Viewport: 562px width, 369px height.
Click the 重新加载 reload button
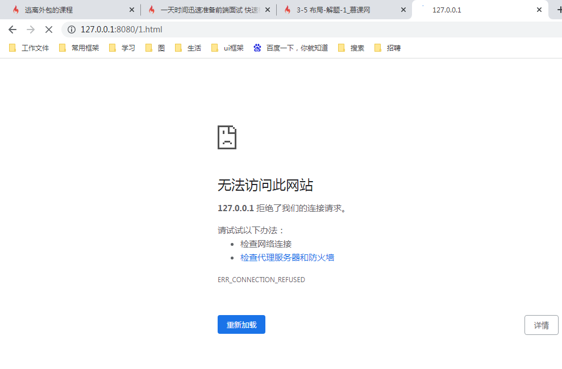(x=241, y=324)
